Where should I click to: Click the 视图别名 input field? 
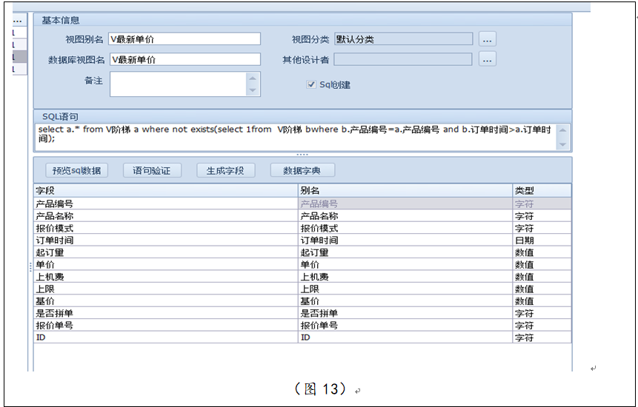coord(185,39)
